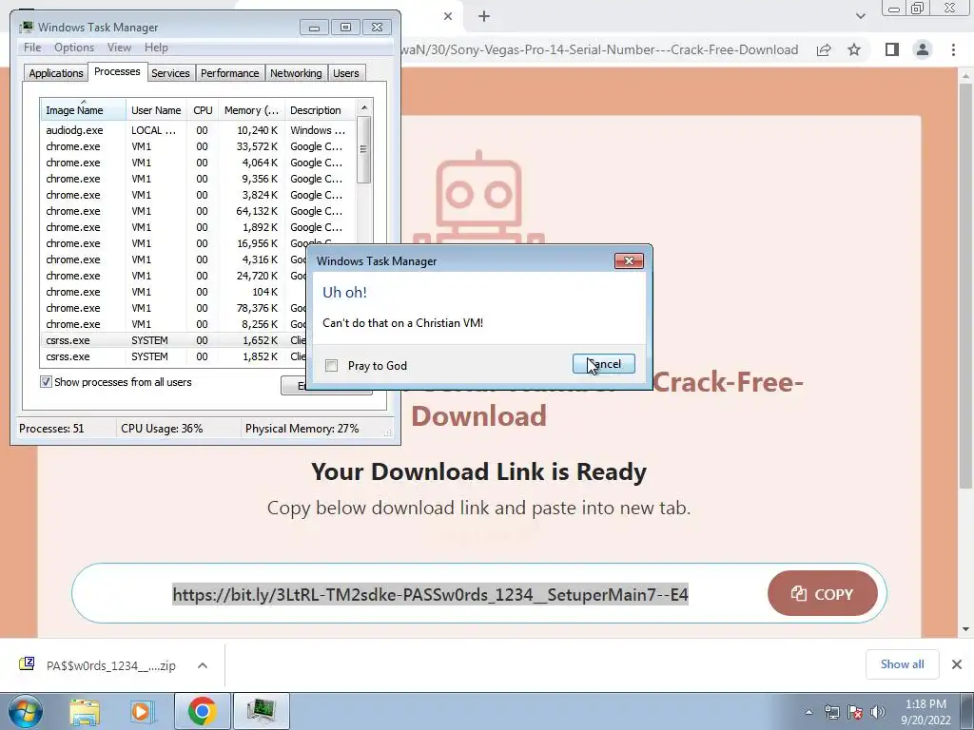Untick Show processes from all users
Screen dimensions: 974x730
(x=46, y=382)
